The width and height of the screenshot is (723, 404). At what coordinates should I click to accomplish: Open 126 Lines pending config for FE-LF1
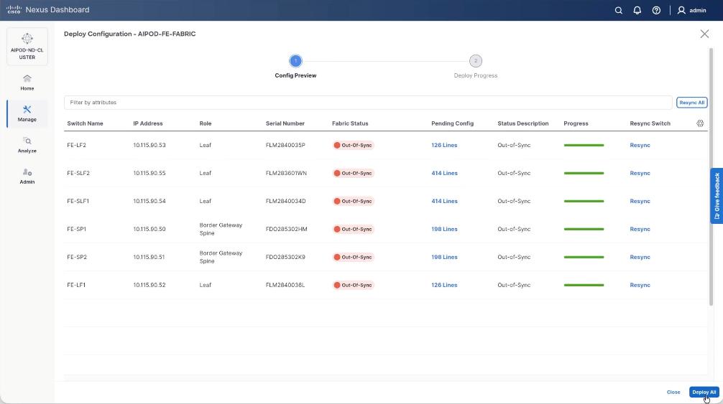(x=444, y=285)
